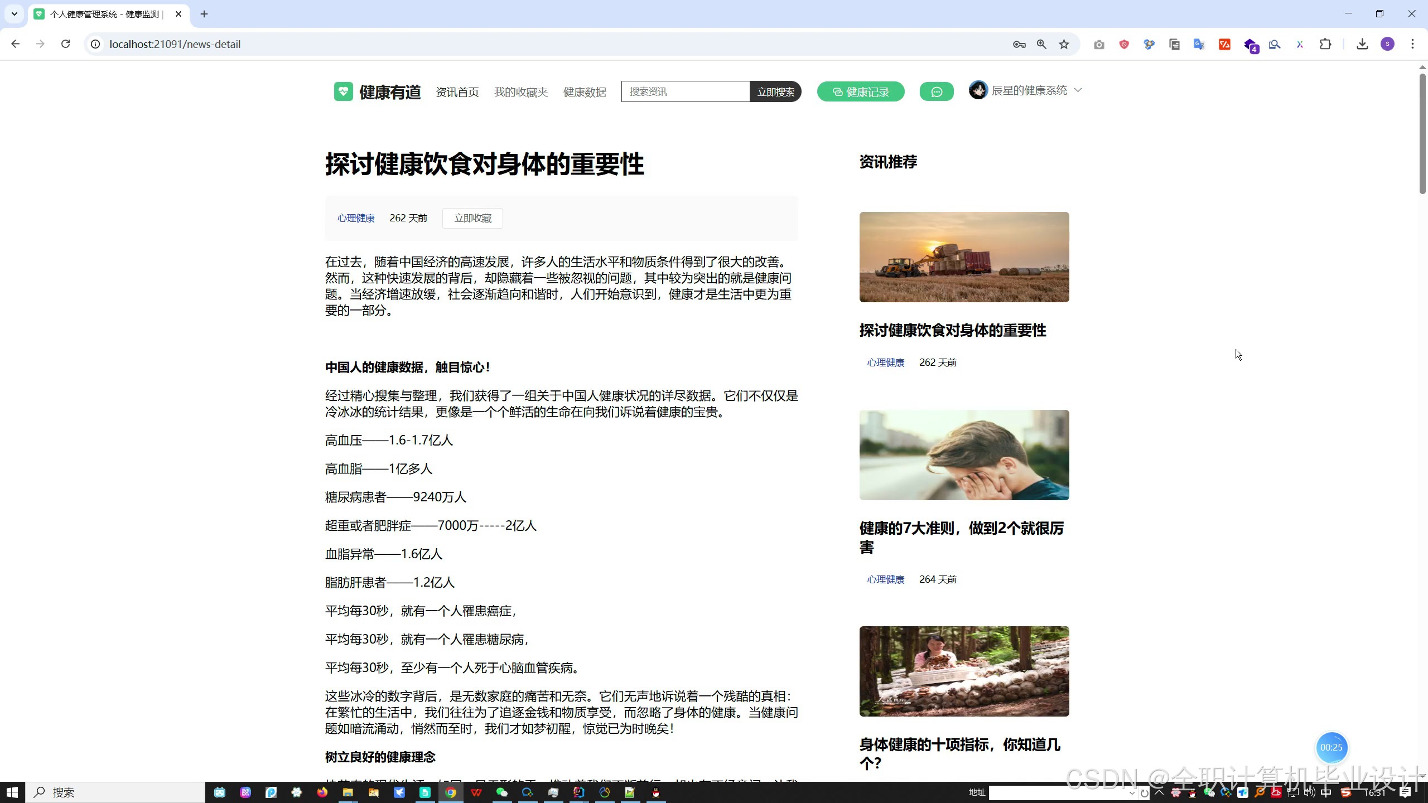Click the 搜索资讯 search input field
This screenshot has height=803, width=1428.
(685, 92)
